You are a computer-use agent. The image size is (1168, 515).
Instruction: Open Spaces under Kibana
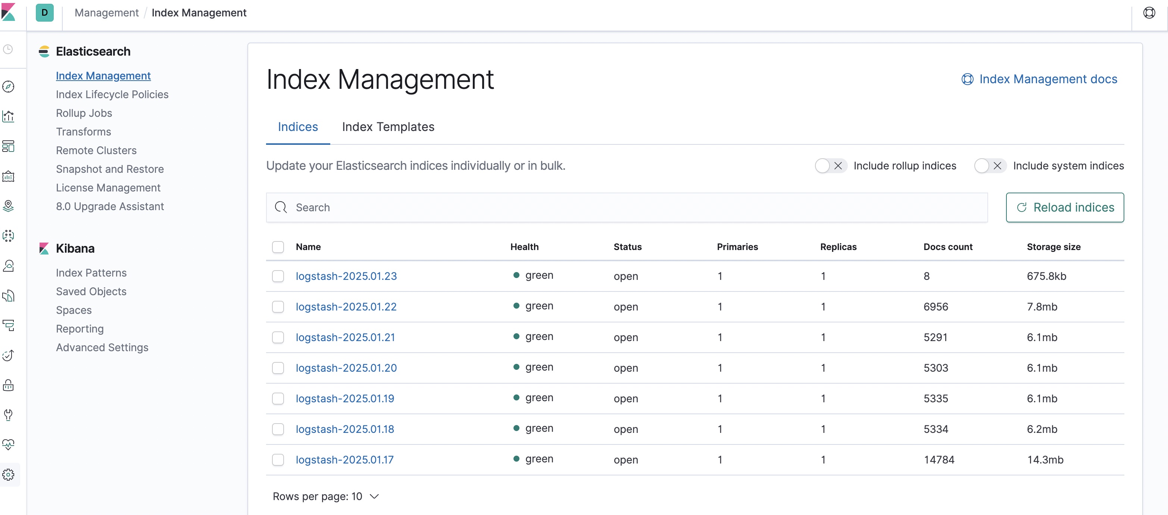tap(74, 310)
